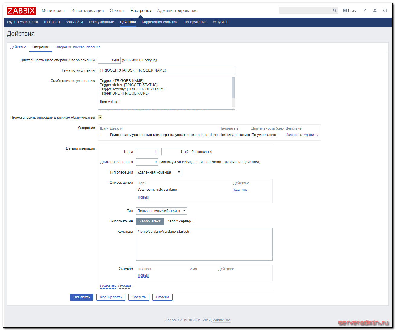Open the Мониторинг menu
The width and height of the screenshot is (396, 331).
pos(53,11)
